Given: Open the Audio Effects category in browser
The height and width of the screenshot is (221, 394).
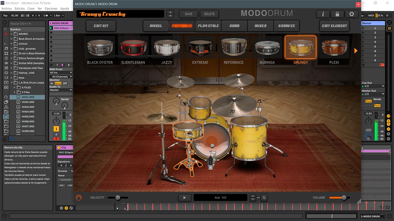Looking at the screenshot, I should pyautogui.click(x=6, y=63).
